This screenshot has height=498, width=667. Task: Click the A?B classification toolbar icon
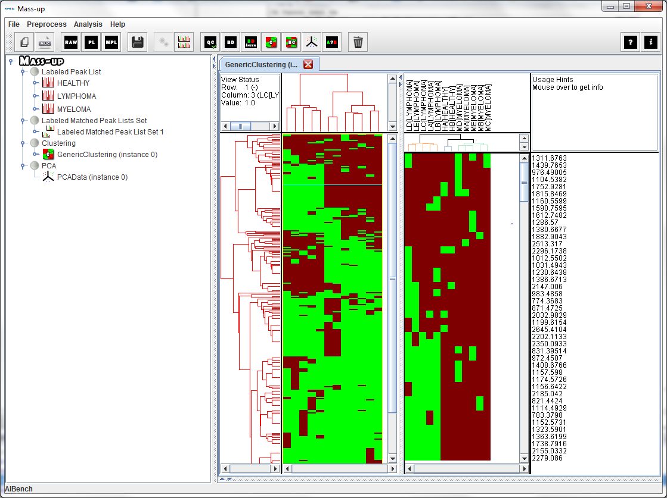click(332, 42)
